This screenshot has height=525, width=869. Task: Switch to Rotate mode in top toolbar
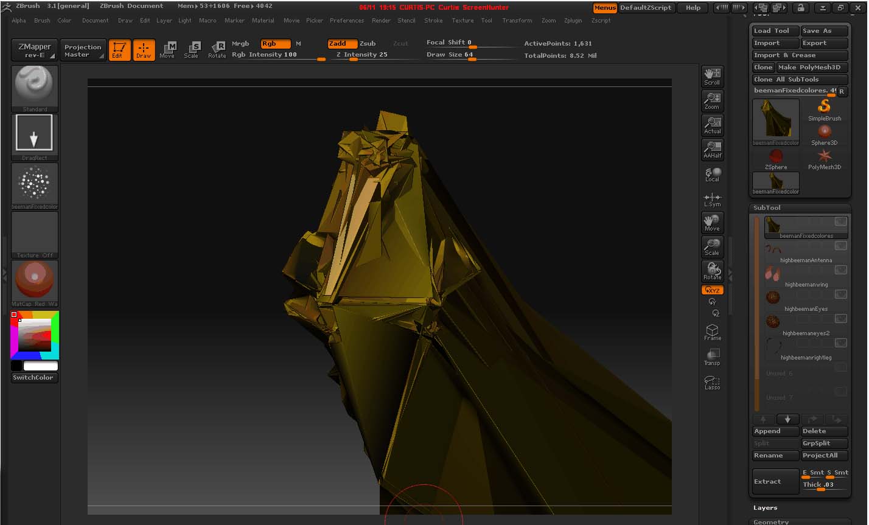click(x=217, y=50)
